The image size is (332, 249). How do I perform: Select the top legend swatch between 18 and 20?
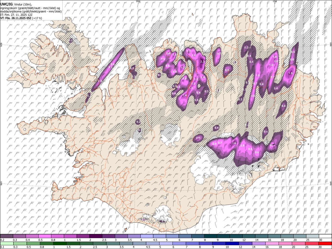(x=286, y=236)
